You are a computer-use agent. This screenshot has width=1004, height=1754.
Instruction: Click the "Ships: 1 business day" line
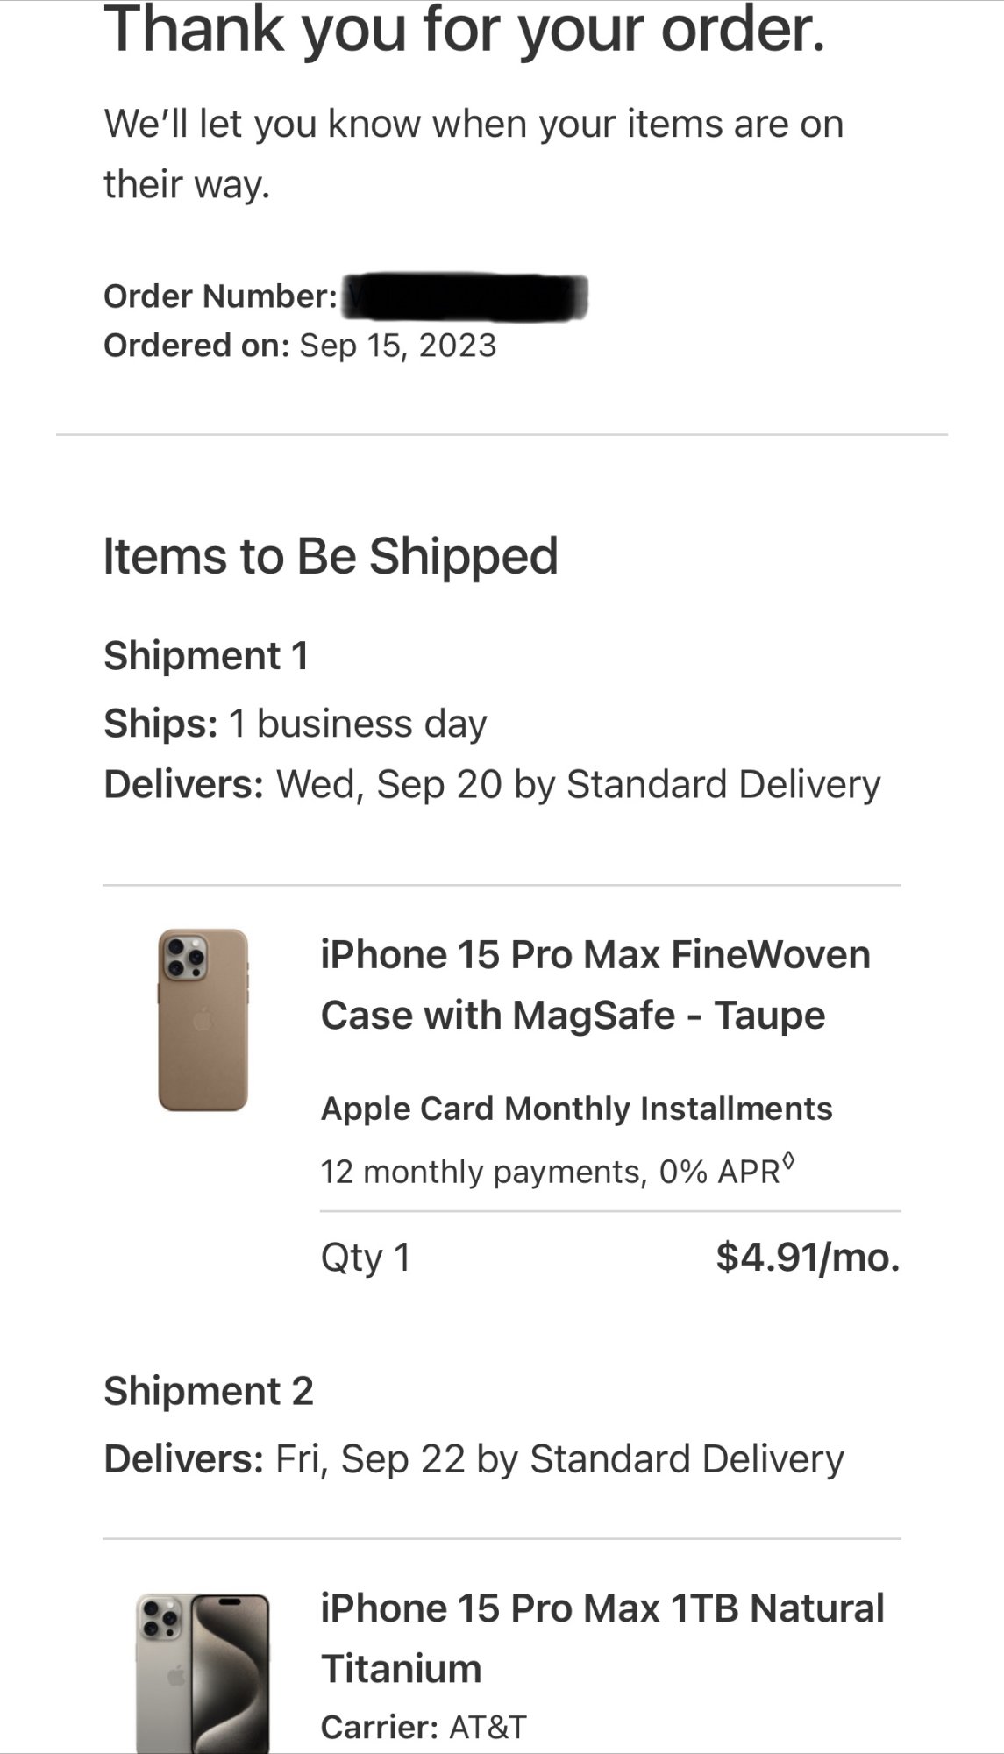point(295,724)
